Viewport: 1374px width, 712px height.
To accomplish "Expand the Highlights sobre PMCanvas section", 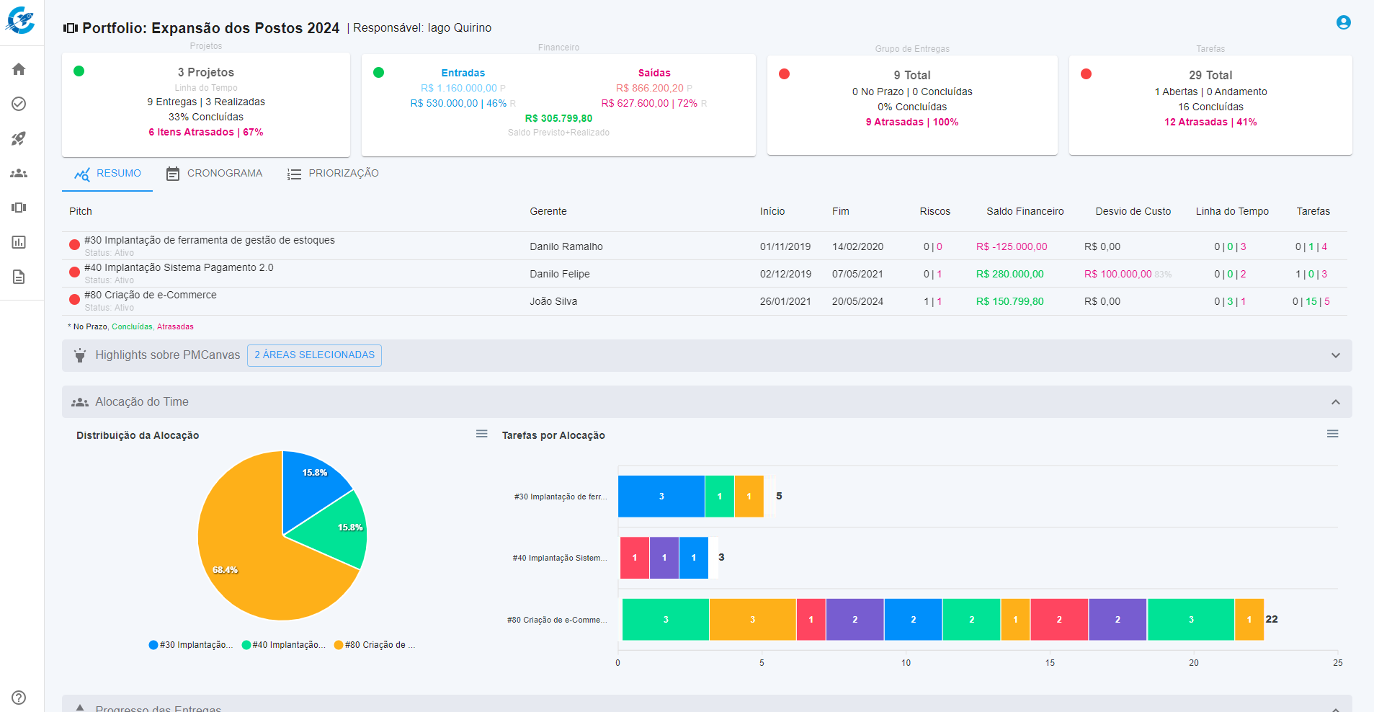I will click(x=1335, y=355).
